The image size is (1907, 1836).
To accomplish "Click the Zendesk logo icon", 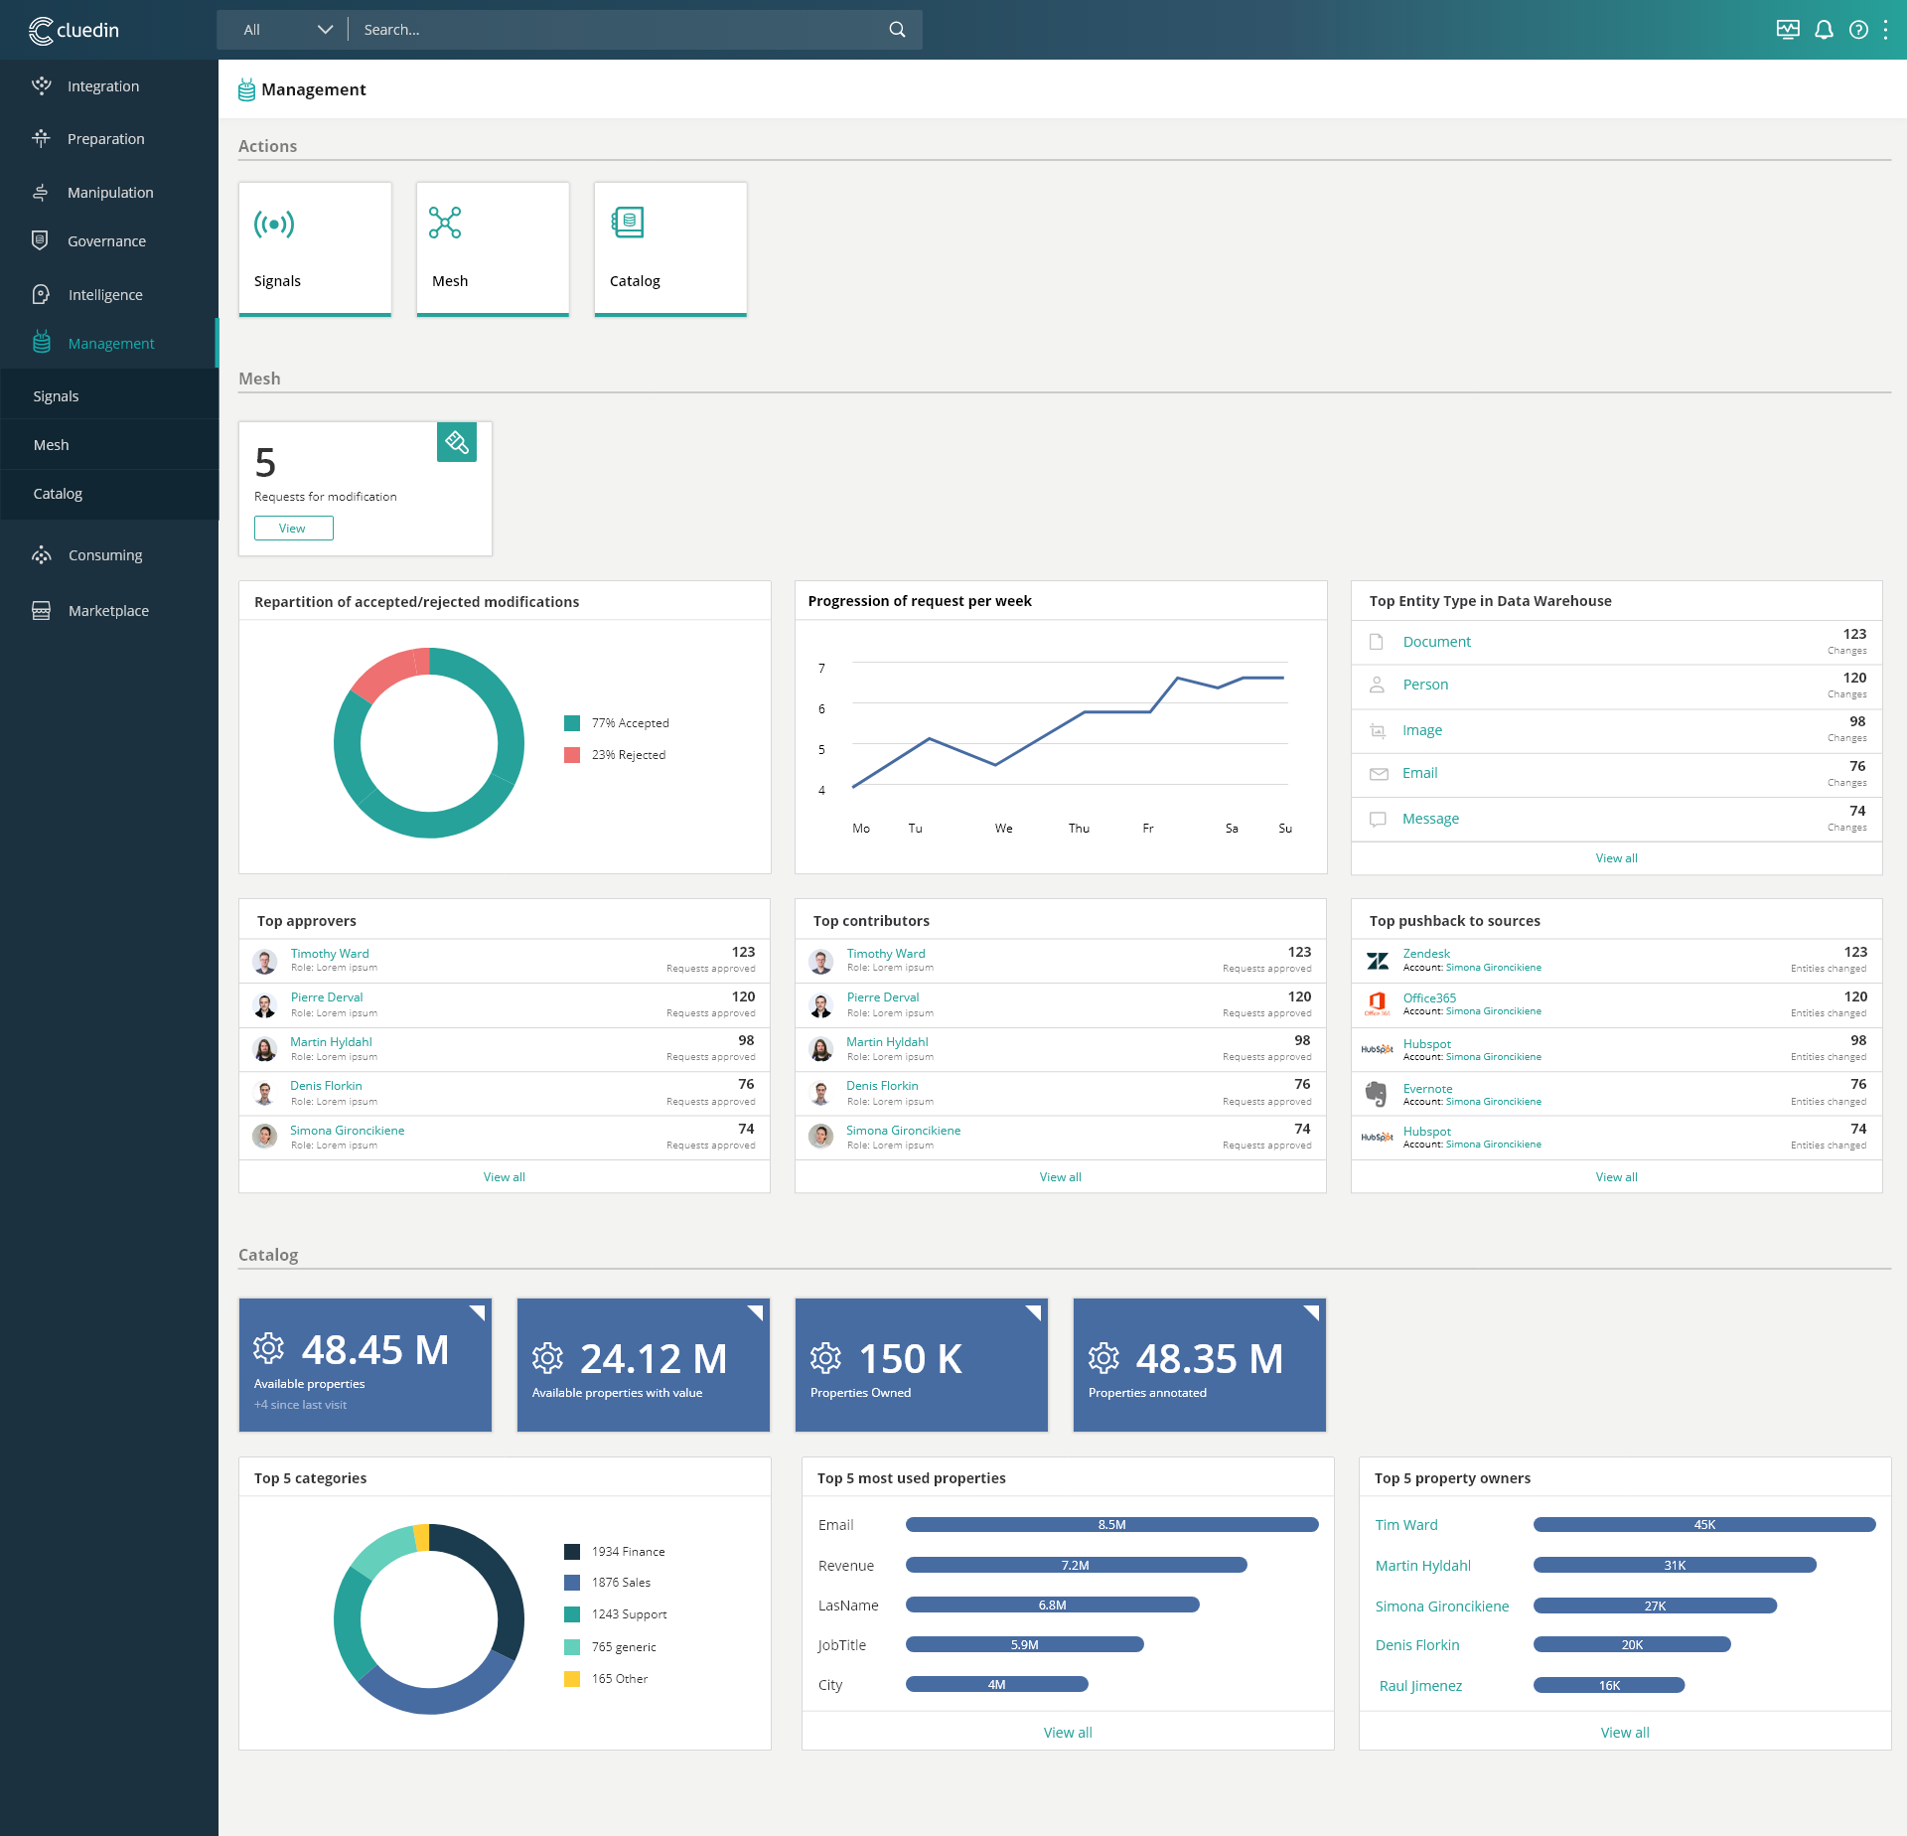I will [x=1378, y=961].
